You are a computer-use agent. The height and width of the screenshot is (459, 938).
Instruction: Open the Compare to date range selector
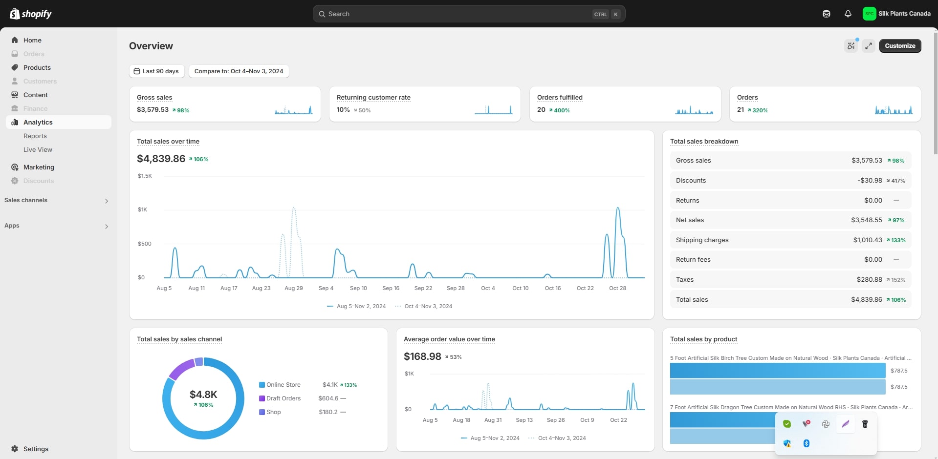pyautogui.click(x=239, y=71)
